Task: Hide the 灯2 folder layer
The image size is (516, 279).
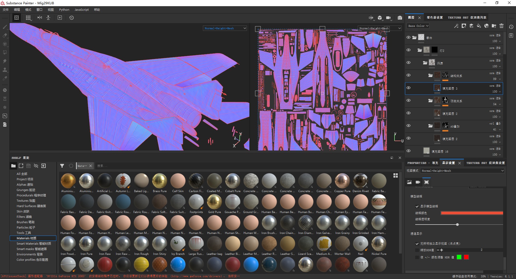Action: coord(408,50)
